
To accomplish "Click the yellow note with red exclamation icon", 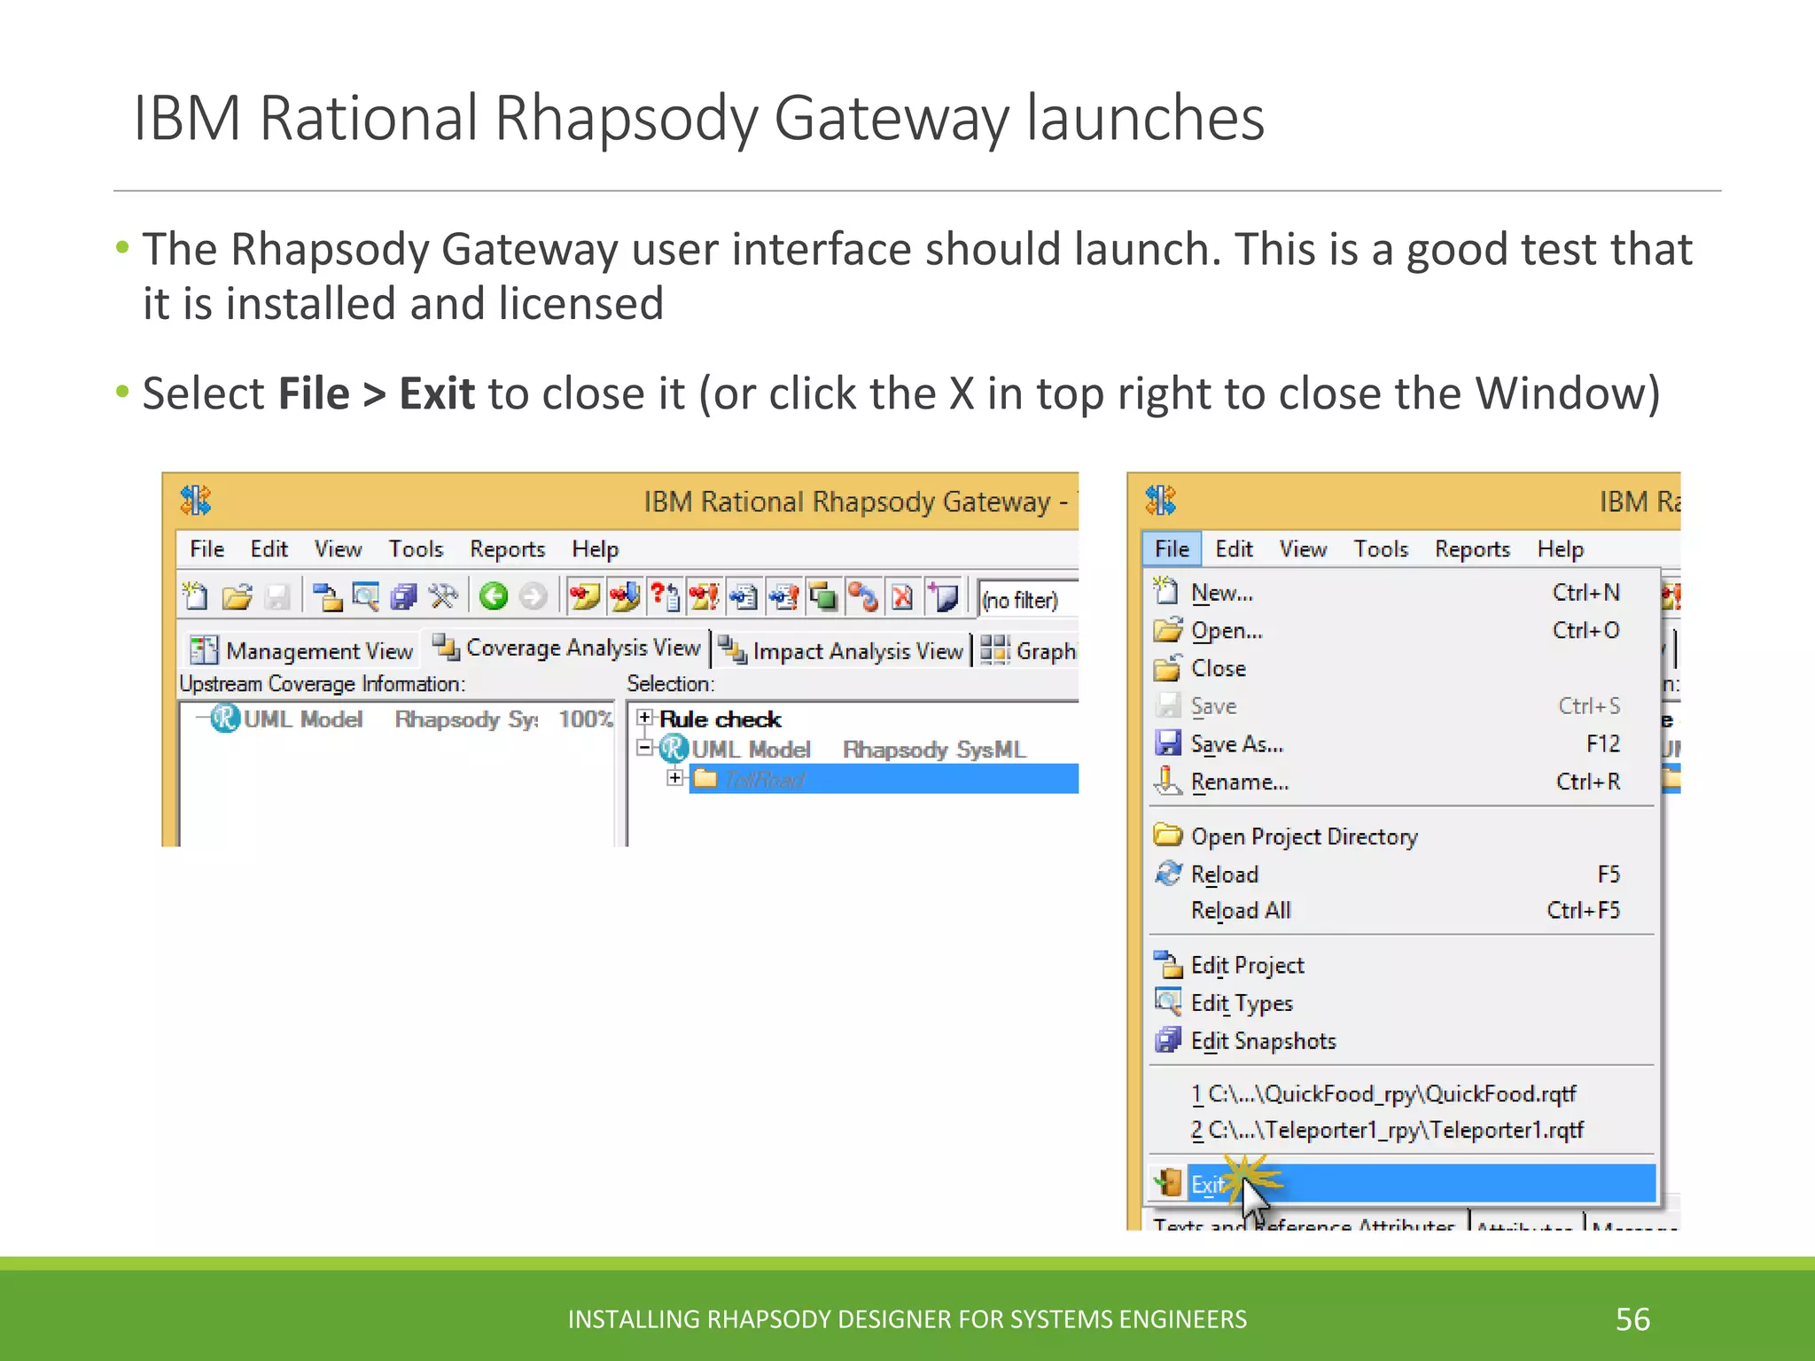I will (705, 596).
